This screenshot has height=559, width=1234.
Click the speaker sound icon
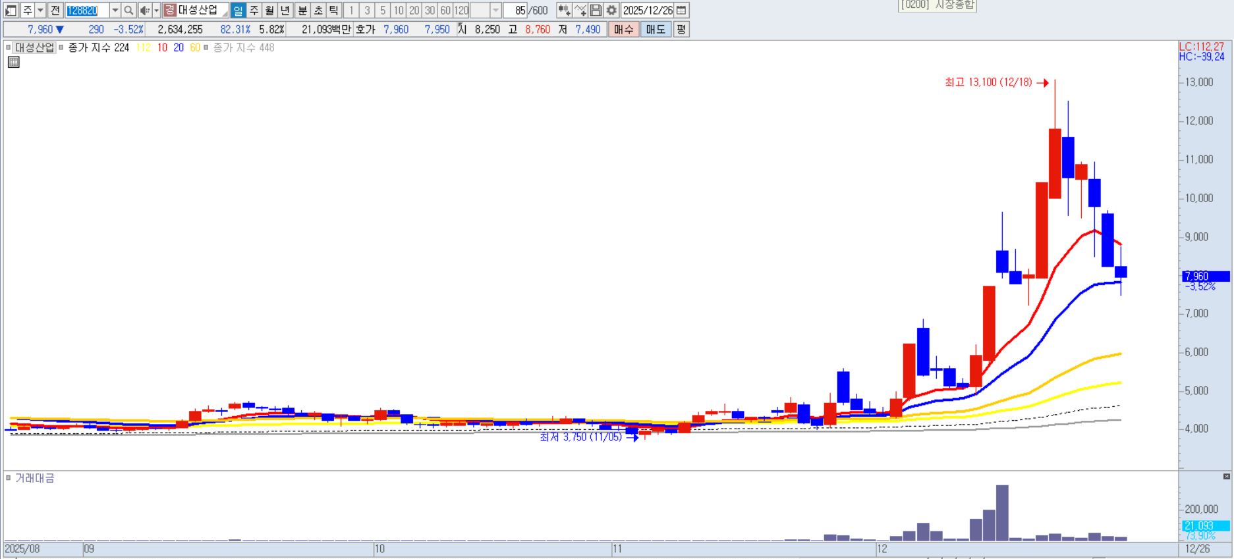(144, 11)
